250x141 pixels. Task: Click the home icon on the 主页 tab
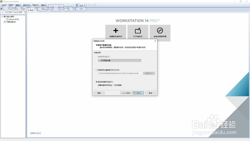[x=28, y=10]
